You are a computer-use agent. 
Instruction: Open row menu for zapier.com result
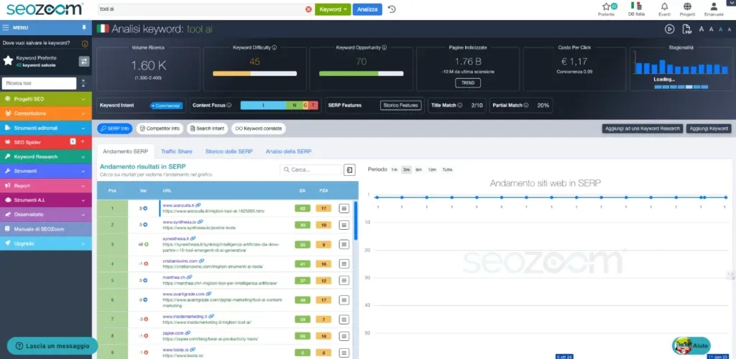tap(344, 336)
